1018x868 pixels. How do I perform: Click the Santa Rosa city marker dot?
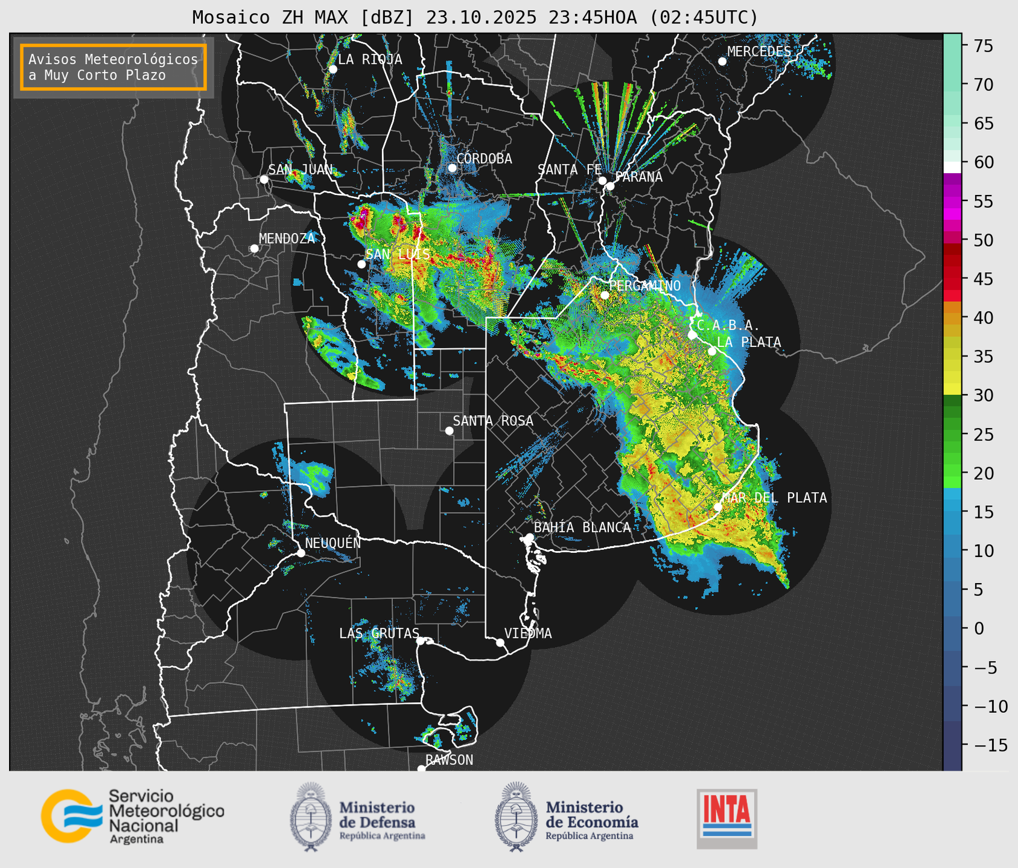[x=449, y=431]
